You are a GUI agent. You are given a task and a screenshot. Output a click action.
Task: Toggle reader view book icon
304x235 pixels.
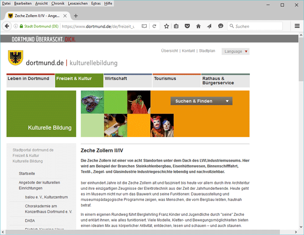[144, 26]
